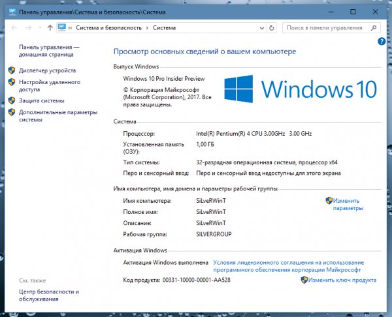Screen dimensions: 392x317
Task: Open 'Панель управления — домашняя страница'
Action: [x=49, y=51]
